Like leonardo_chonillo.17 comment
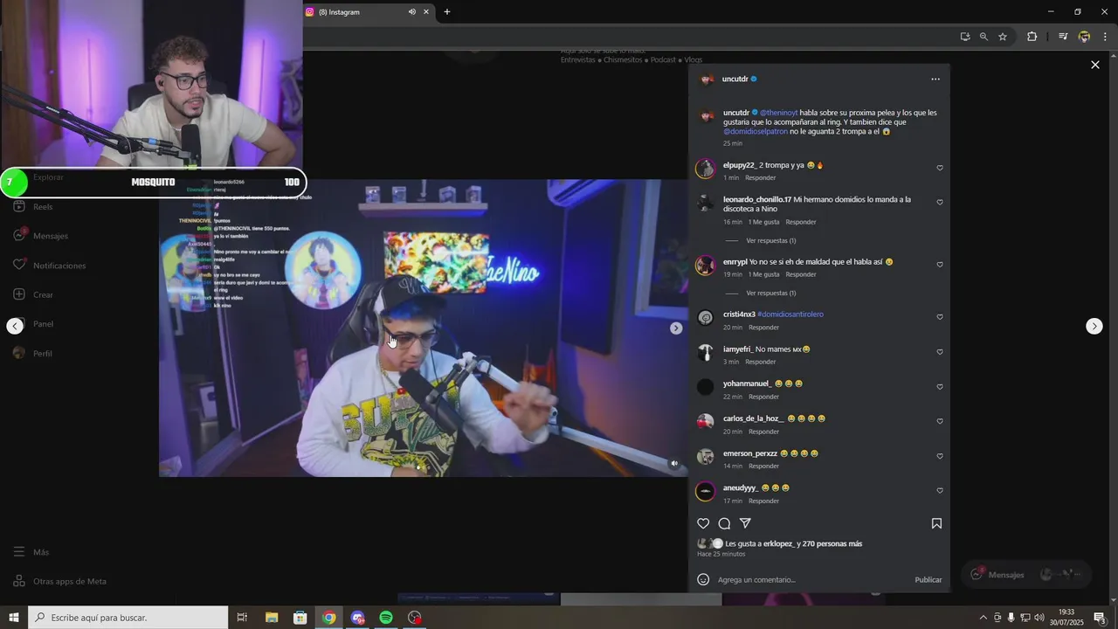Screen dimensions: 1118x629 pos(940,202)
